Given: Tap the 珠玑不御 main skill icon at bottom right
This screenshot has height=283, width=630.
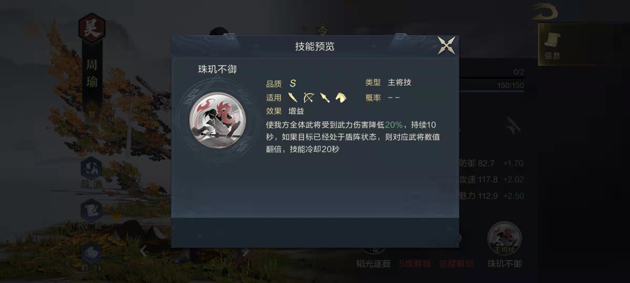Looking at the screenshot, I should click(504, 238).
